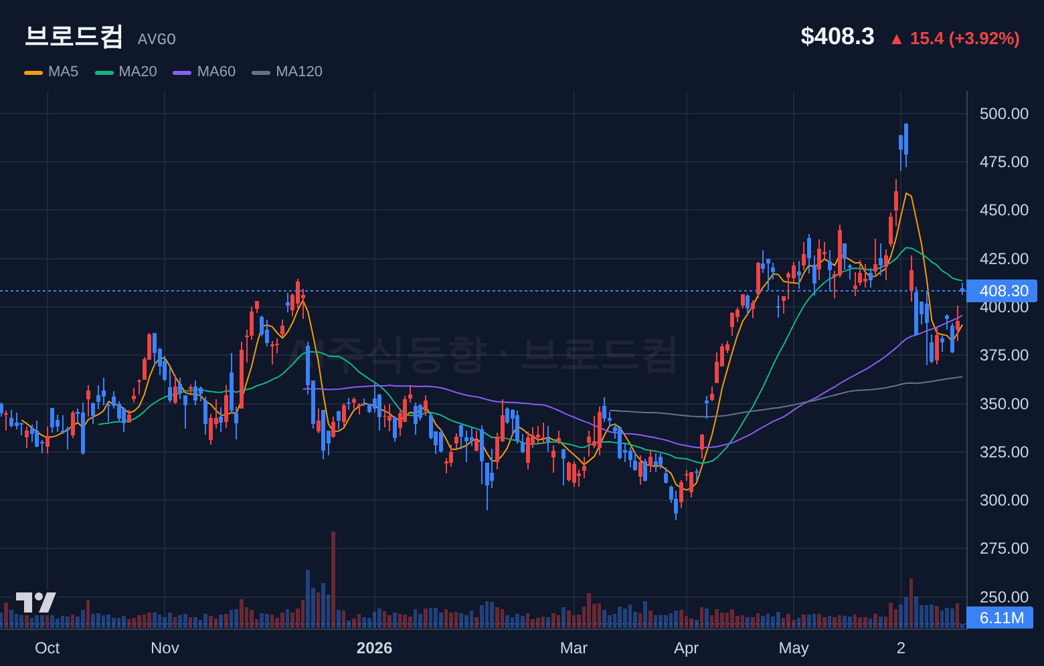Viewport: 1044px width, 666px height.
Task: Click the 500.00 price axis label
Action: (1004, 114)
